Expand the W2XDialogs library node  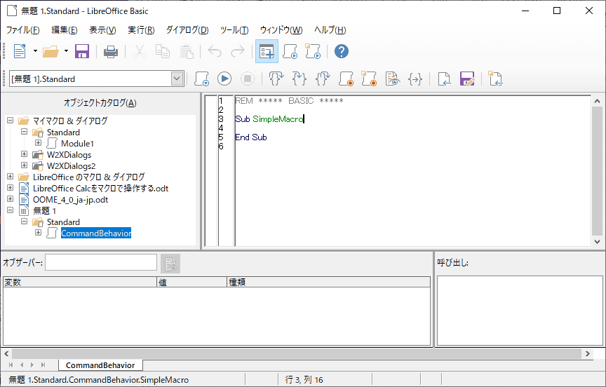pos(25,154)
